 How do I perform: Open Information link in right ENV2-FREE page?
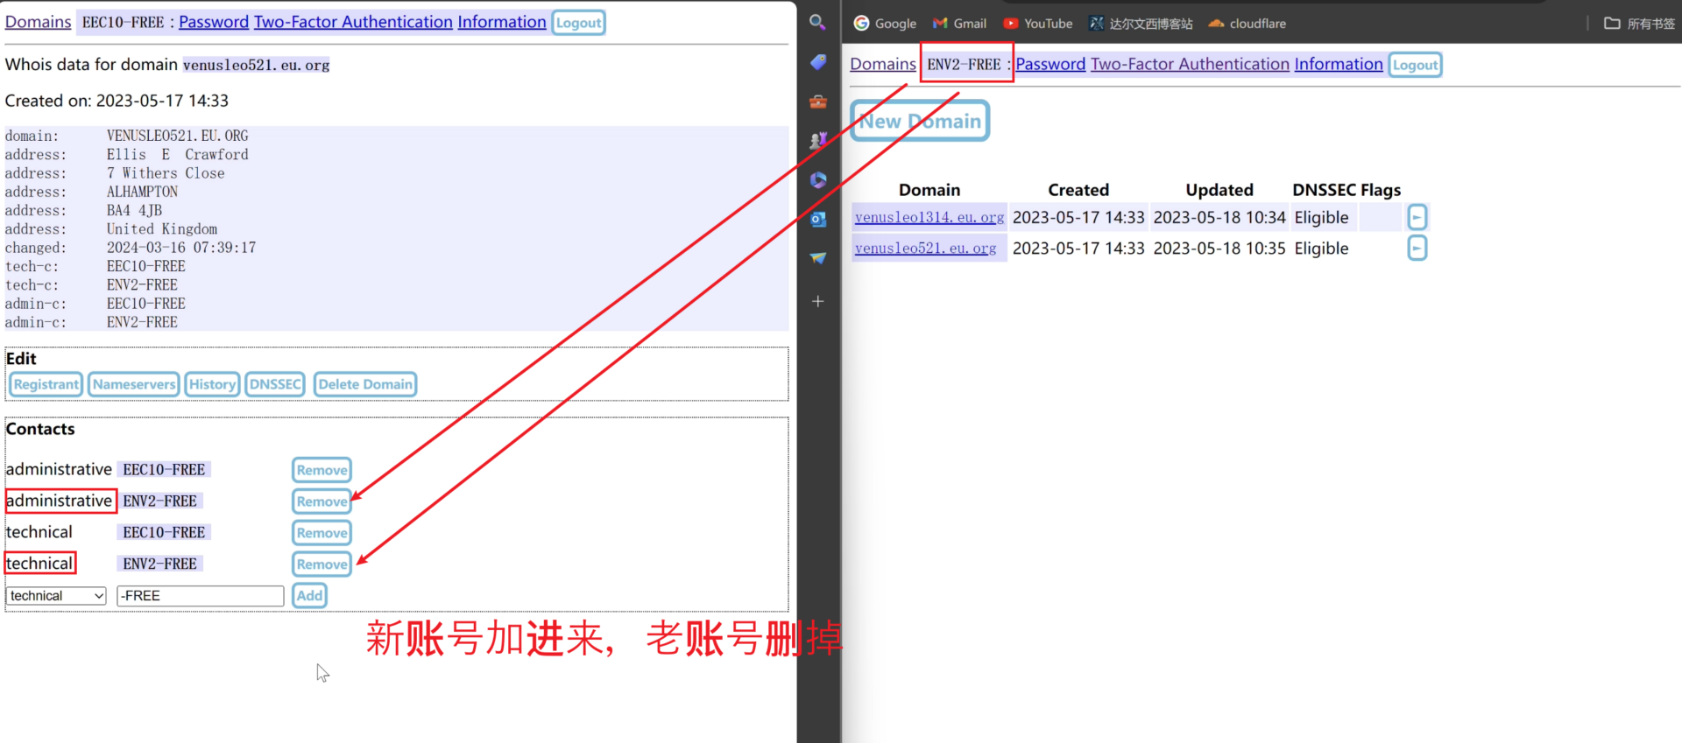(x=1339, y=64)
